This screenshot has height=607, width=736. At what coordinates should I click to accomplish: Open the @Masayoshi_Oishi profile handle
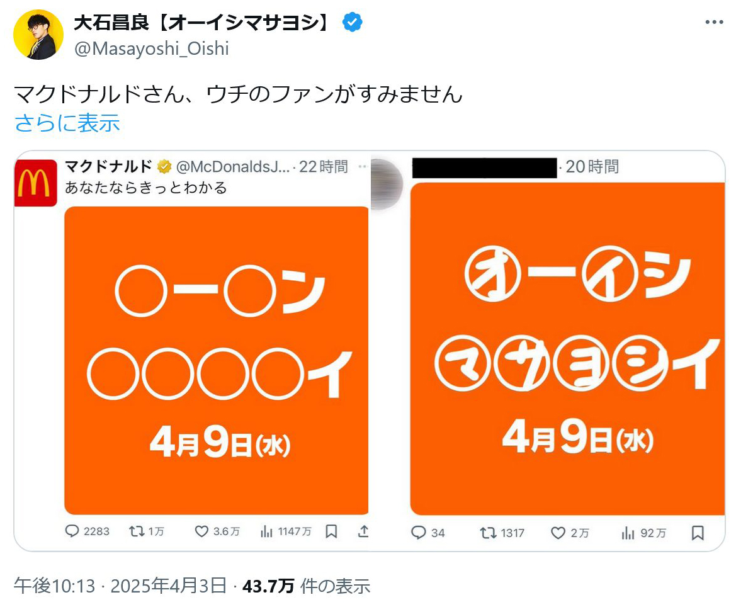pyautogui.click(x=152, y=48)
